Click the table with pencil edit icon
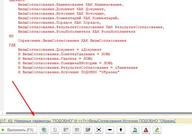 point(88,130)
